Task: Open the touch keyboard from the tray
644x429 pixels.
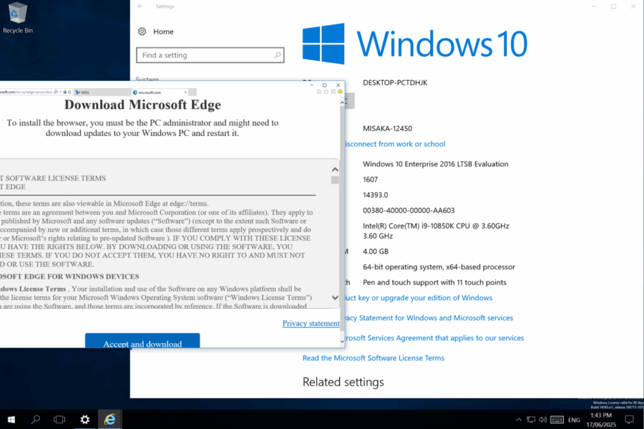Action: pyautogui.click(x=557, y=420)
